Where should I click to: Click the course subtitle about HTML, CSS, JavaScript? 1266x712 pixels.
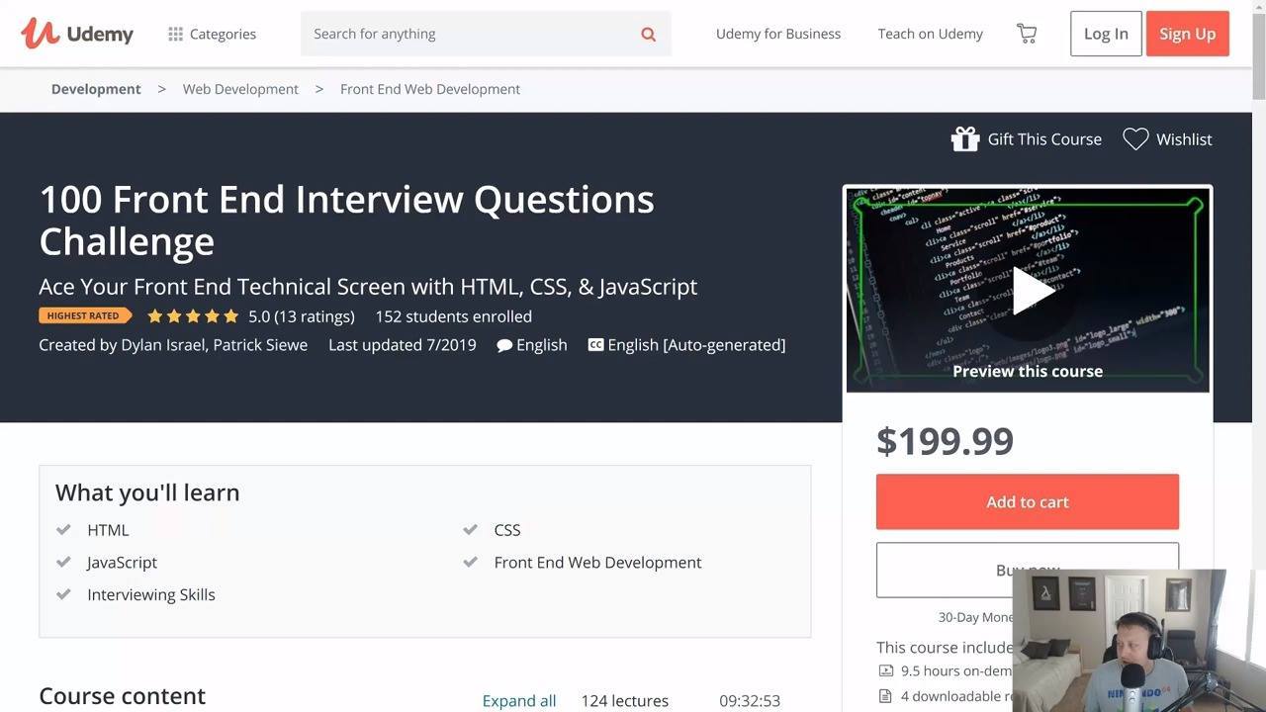[x=368, y=287]
